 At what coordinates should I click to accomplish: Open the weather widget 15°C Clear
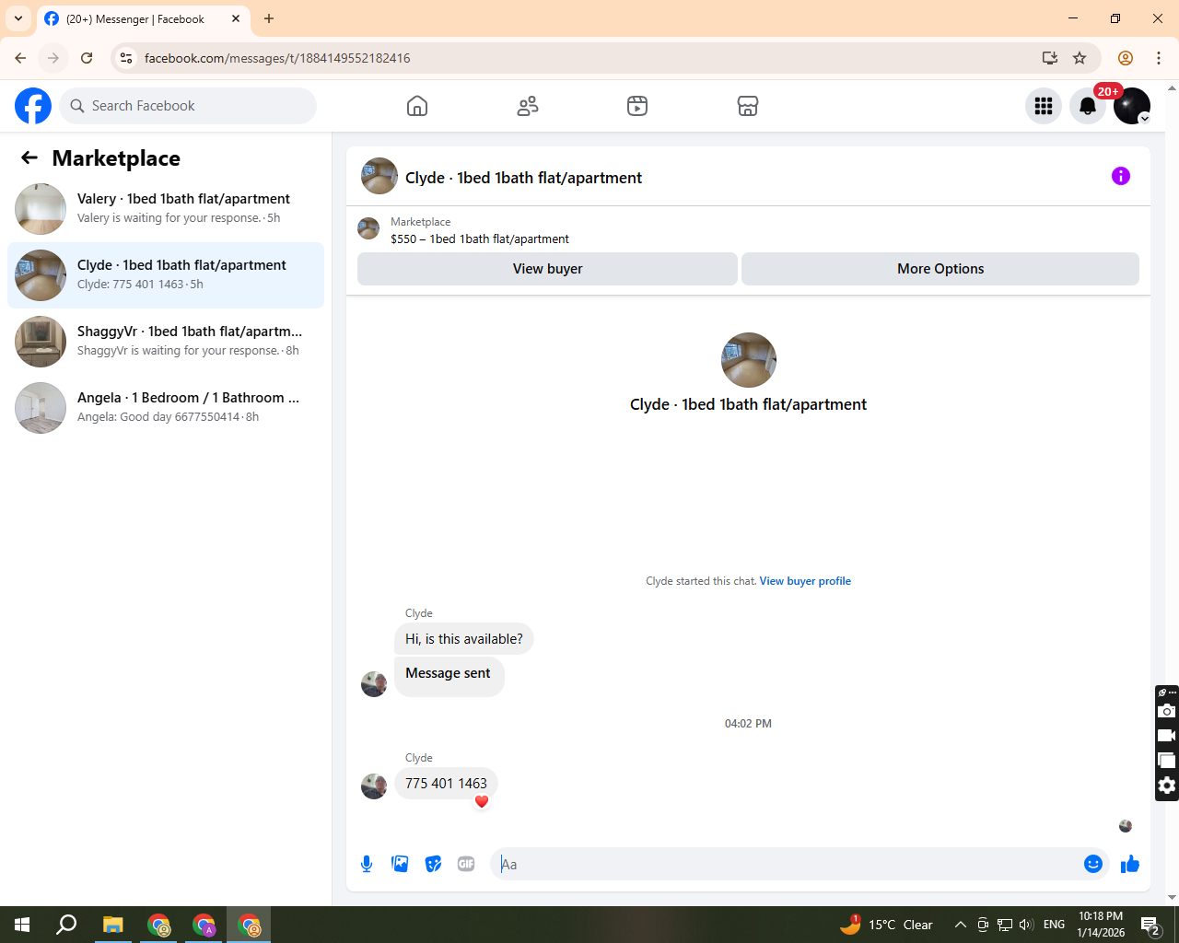tap(886, 925)
